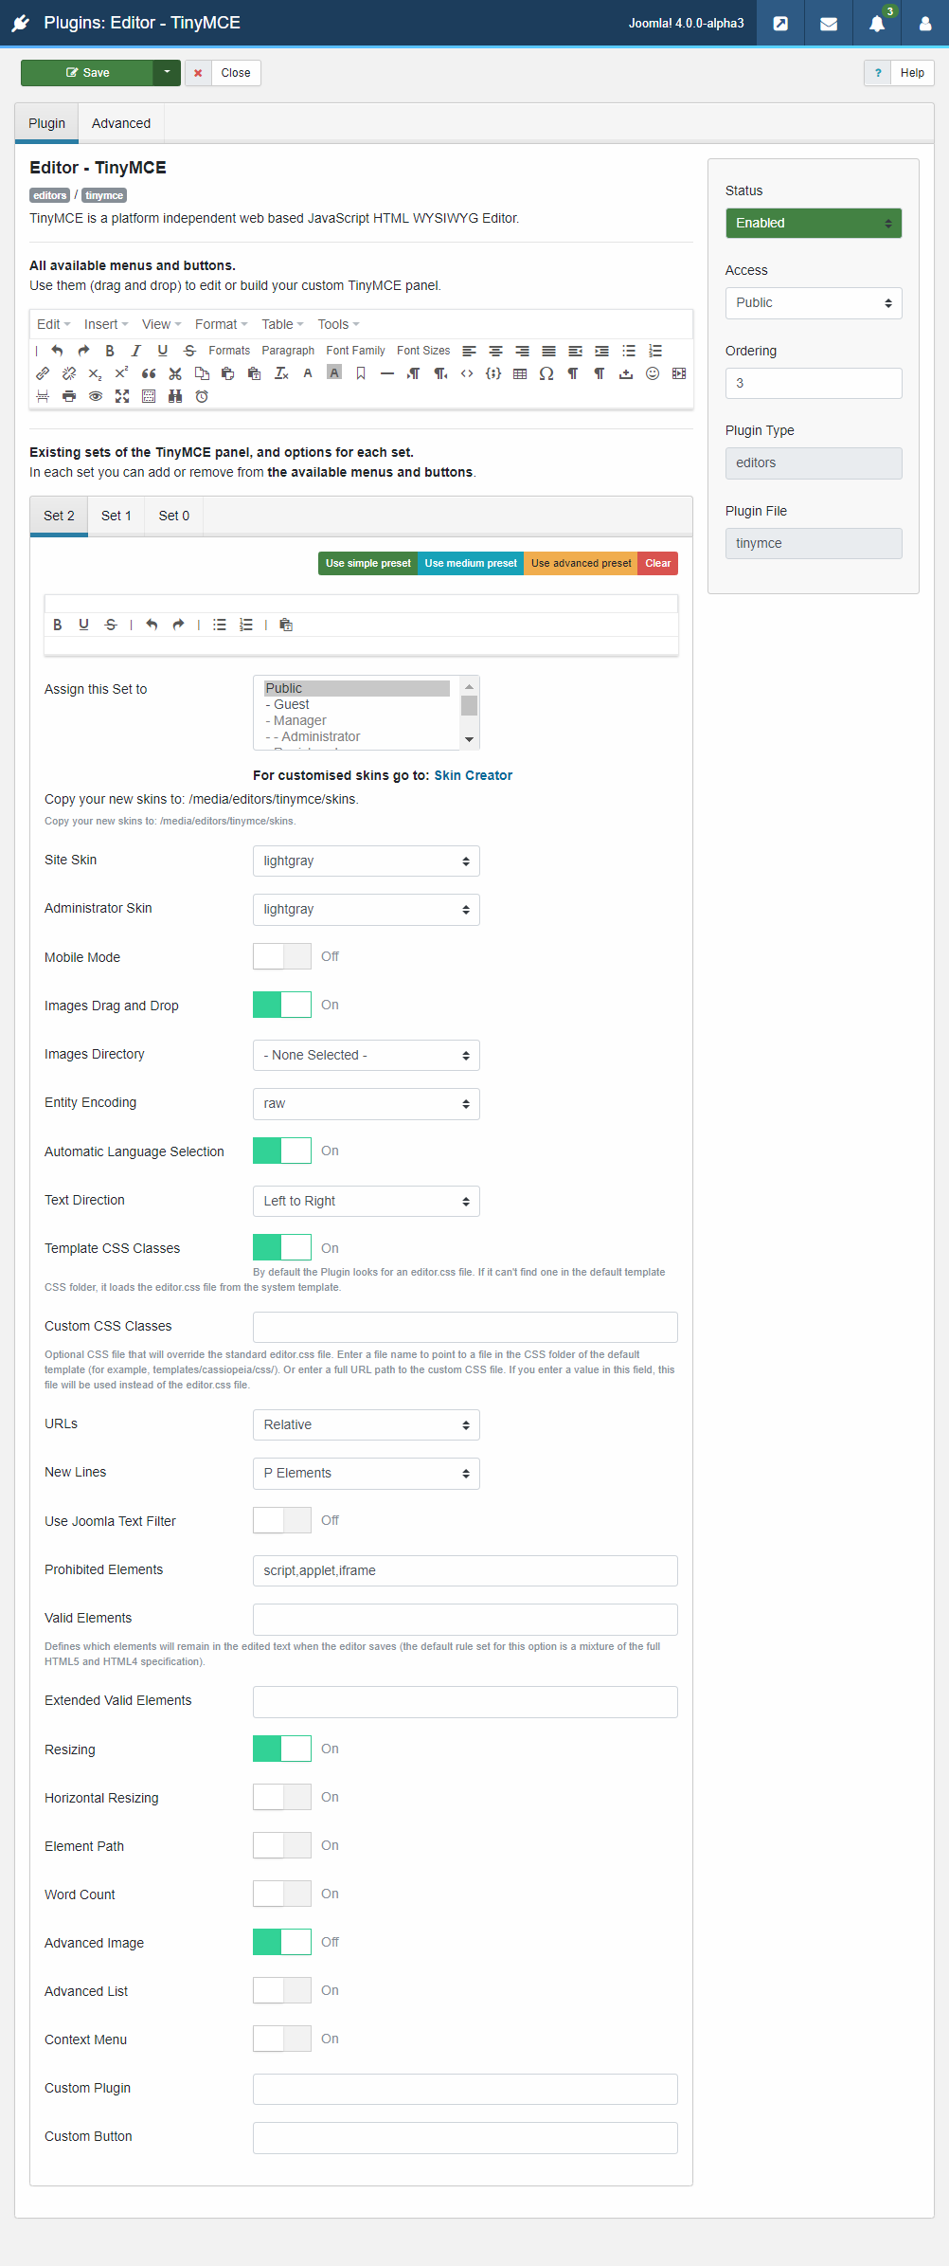Click the Print icon
Image resolution: width=949 pixels, height=2266 pixels.
(x=69, y=396)
